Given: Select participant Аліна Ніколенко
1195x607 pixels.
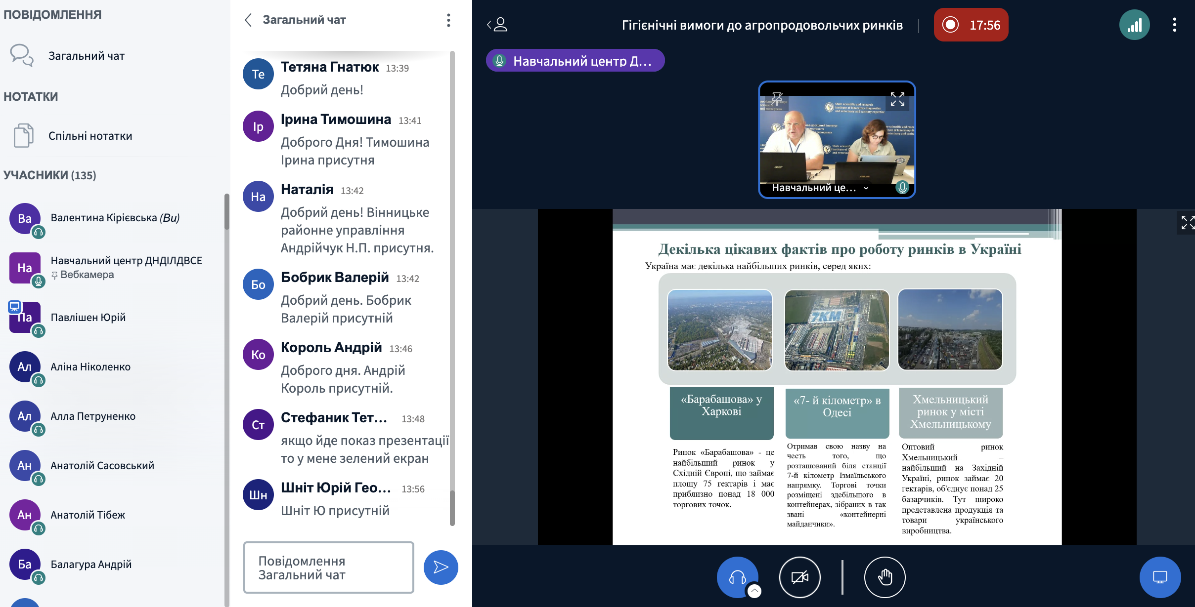Looking at the screenshot, I should click(114, 367).
